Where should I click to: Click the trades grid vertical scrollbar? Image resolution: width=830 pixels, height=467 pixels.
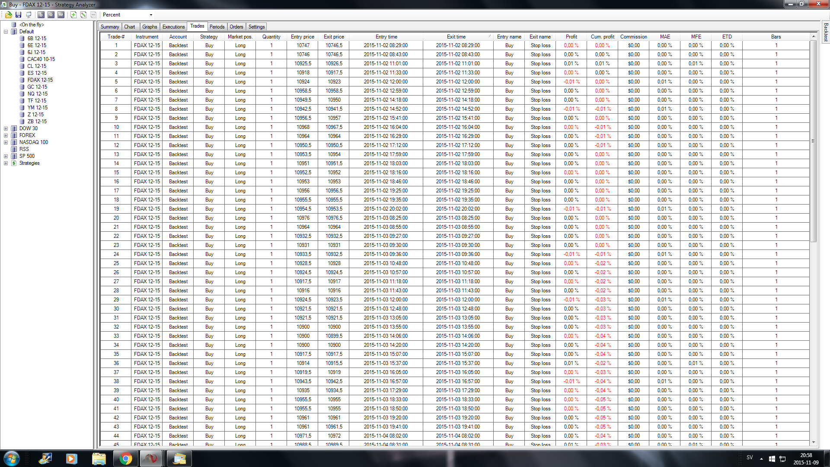tap(813, 141)
